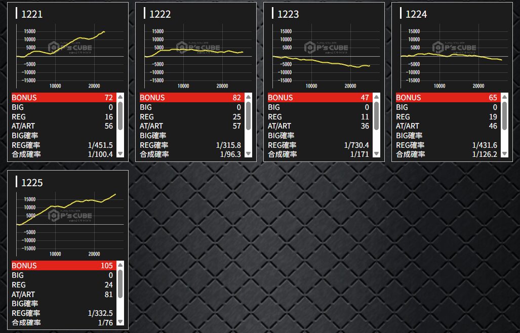
Task: Click BIG確率 label in machine 1221
Action: point(25,136)
